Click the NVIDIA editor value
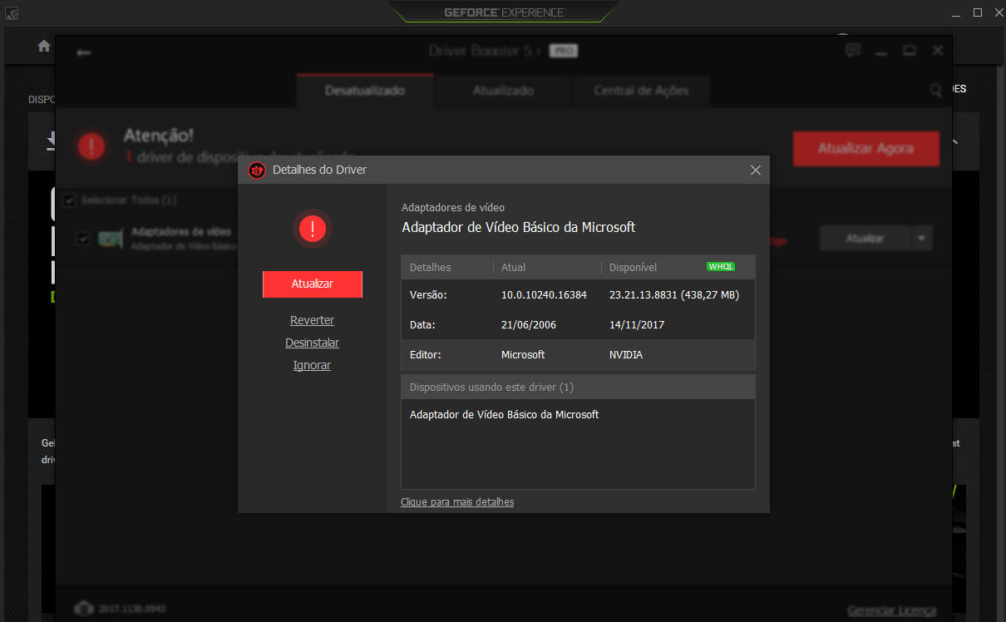 tap(626, 354)
